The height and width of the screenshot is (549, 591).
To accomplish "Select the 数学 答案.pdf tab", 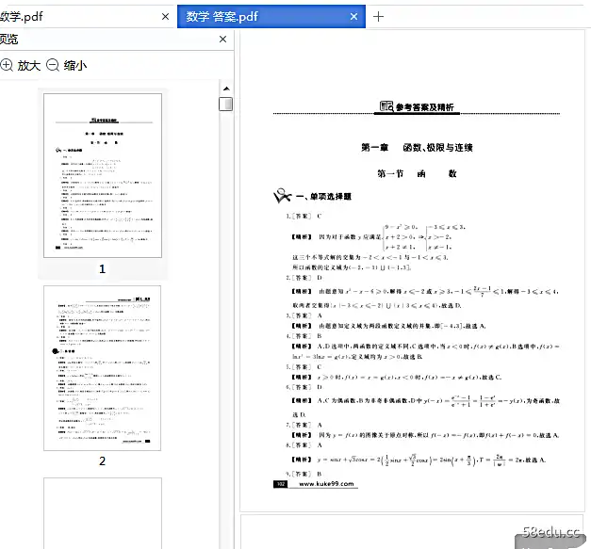I will (271, 17).
